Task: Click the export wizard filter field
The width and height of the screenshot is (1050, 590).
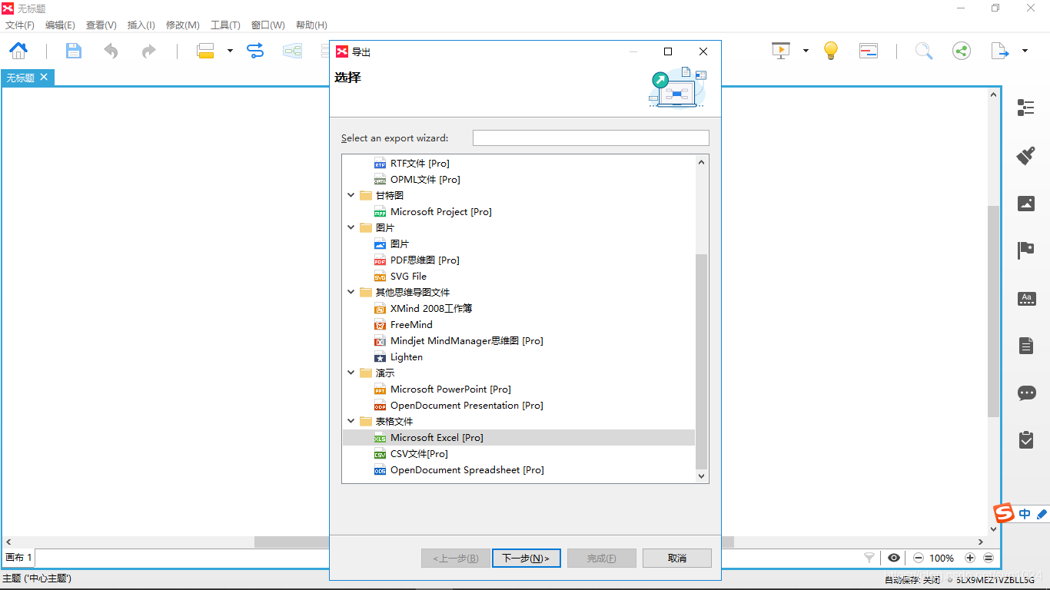Action: 590,138
